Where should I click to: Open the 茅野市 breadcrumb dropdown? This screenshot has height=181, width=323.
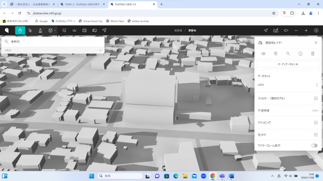pyautogui.click(x=192, y=31)
